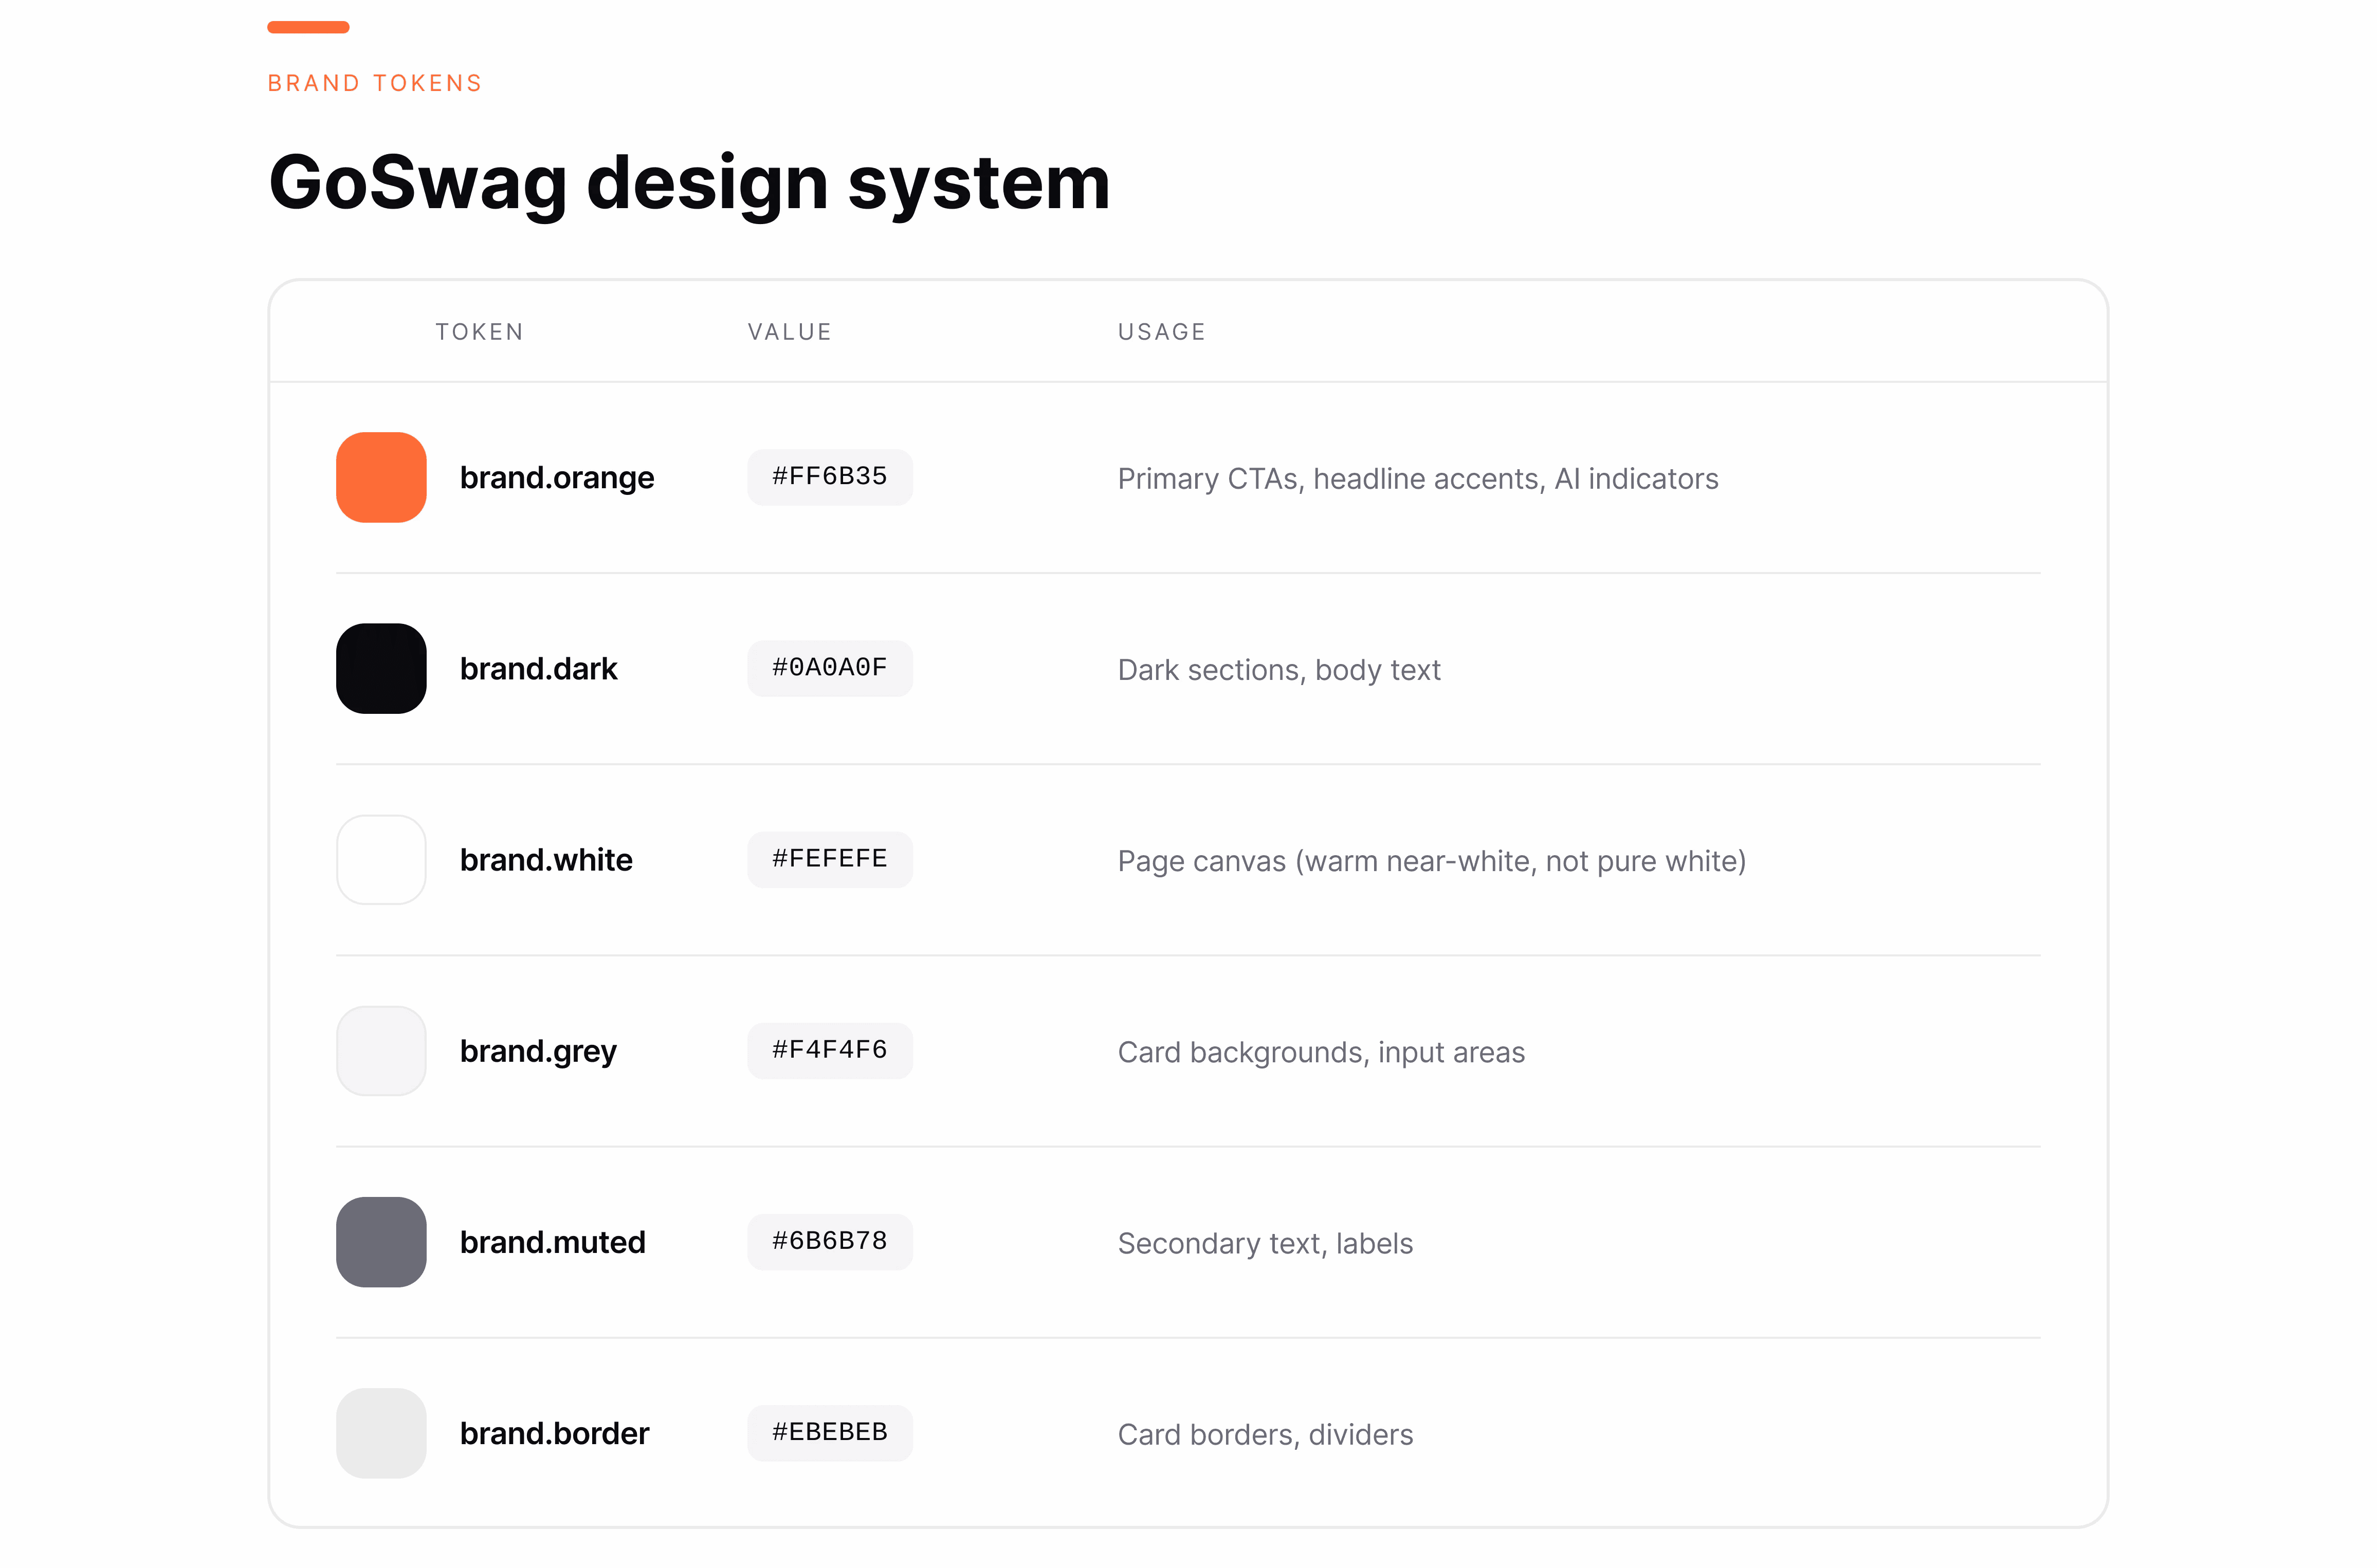The width and height of the screenshot is (2377, 1568).
Task: Select the brand.dark token name
Action: 539,669
